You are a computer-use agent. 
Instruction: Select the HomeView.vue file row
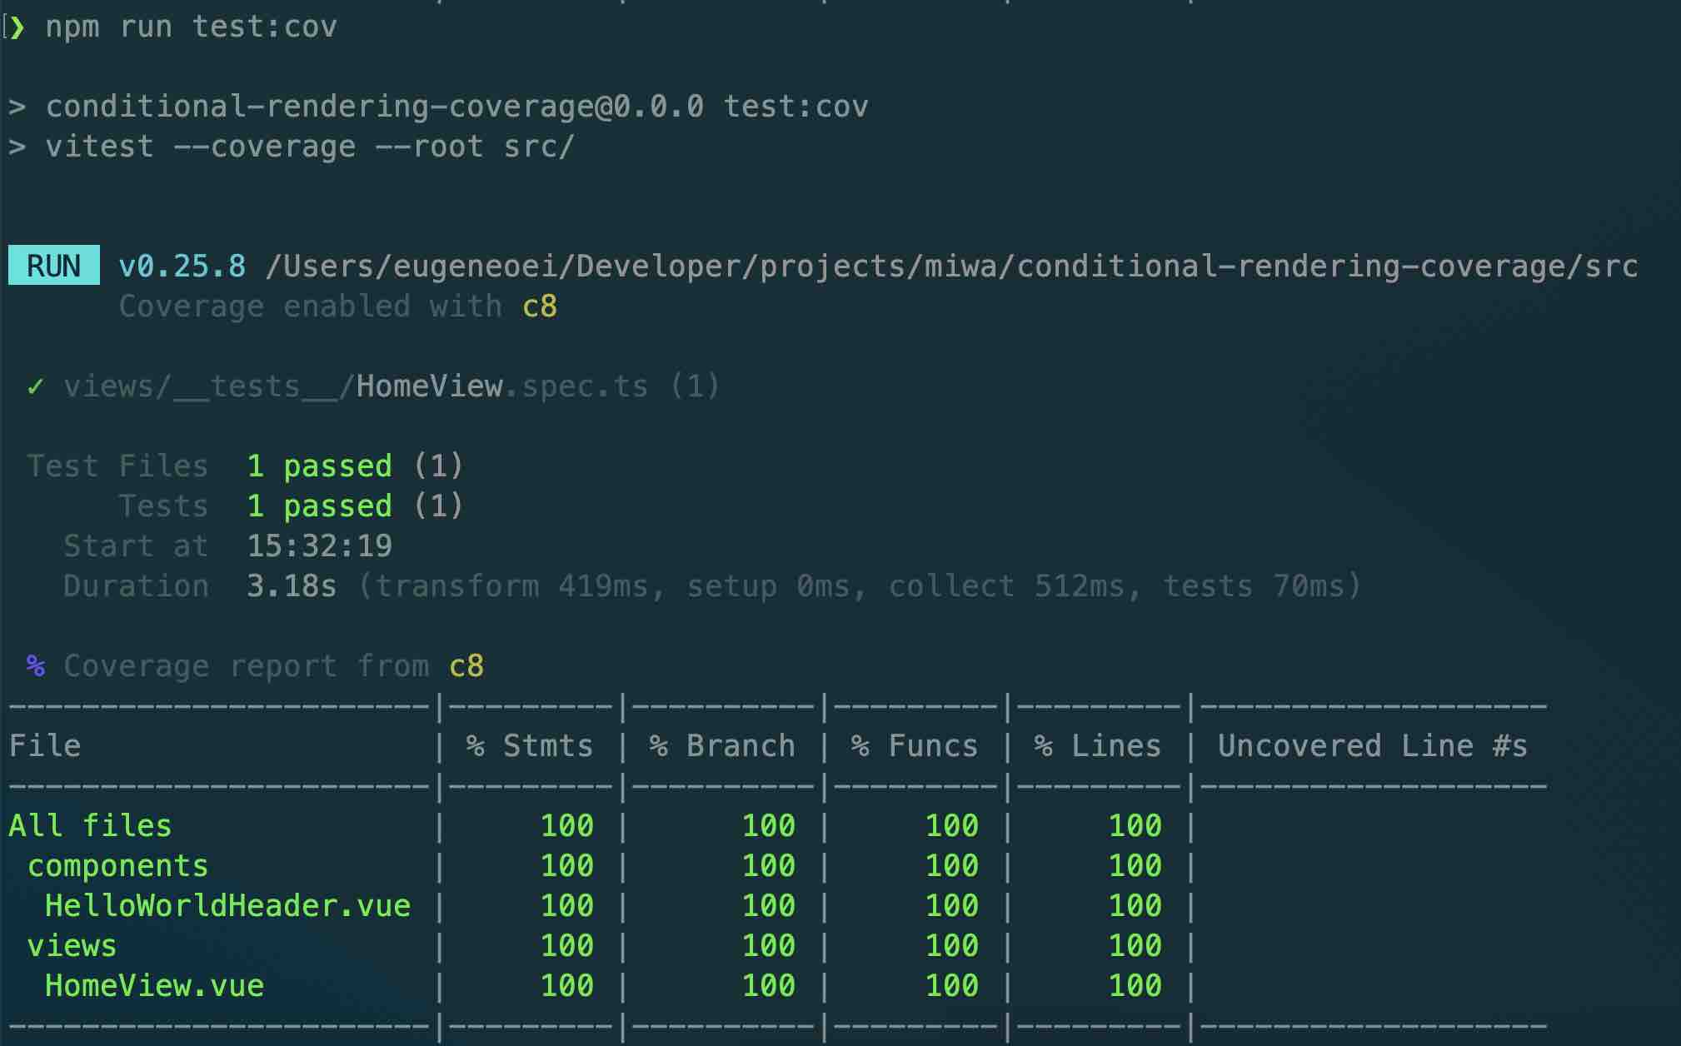coord(155,986)
